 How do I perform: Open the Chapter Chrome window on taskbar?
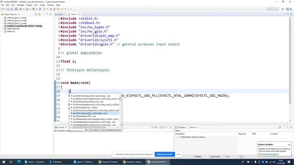[x=109, y=162]
